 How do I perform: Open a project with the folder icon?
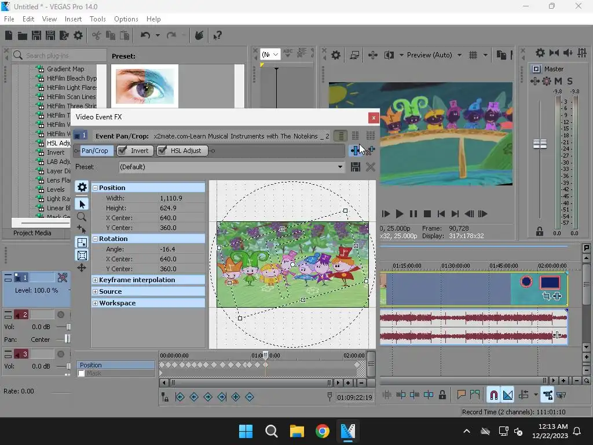click(23, 35)
